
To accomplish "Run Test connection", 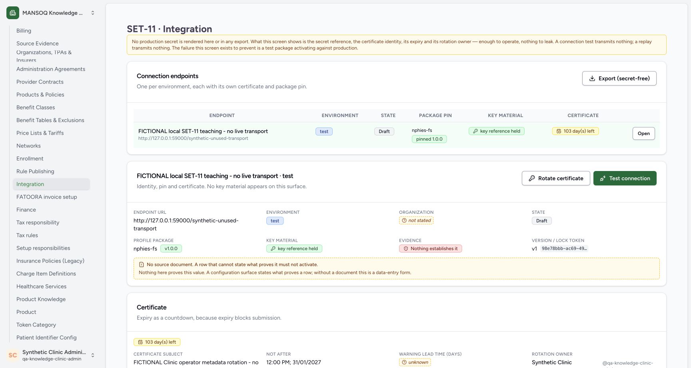I will pyautogui.click(x=625, y=178).
